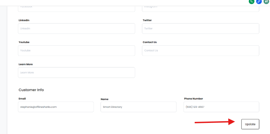Viewport: 270px width, 134px height.
Task: Open the blue sparkle AI icon
Action: 259,1
